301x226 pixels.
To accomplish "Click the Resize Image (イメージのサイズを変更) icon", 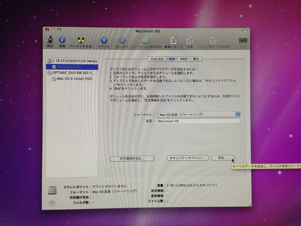I will [x=213, y=40].
